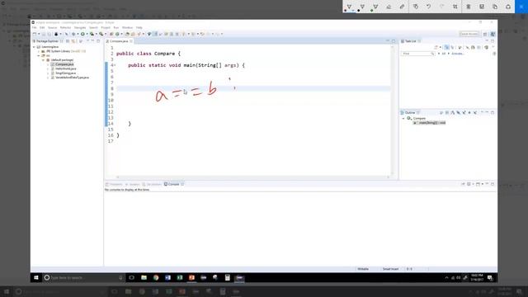Image resolution: width=528 pixels, height=297 pixels.
Task: Toggle Link with Editor in Package Explorer
Action: (73, 41)
